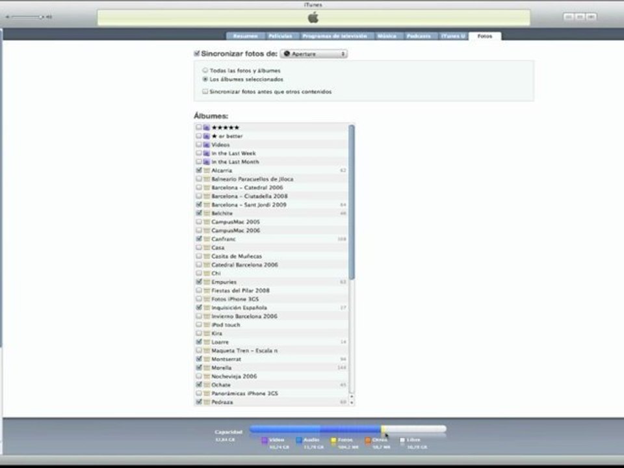This screenshot has height=468, width=624.
Task: Click the album icon next to Alcarria
Action: [207, 170]
